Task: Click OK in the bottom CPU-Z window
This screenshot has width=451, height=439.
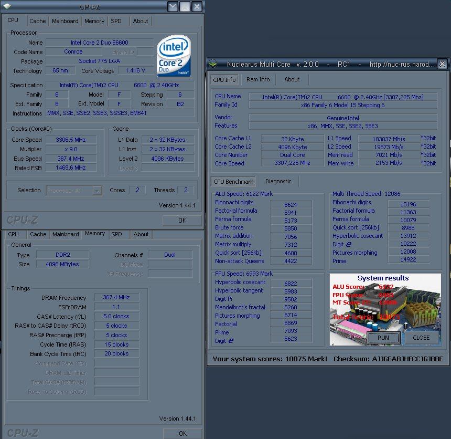Action: [x=182, y=433]
